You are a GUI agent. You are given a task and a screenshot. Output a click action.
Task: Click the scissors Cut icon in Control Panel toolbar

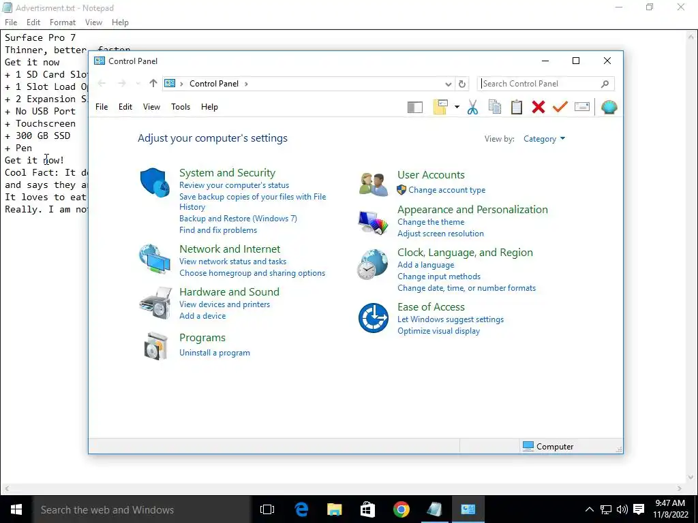point(473,107)
